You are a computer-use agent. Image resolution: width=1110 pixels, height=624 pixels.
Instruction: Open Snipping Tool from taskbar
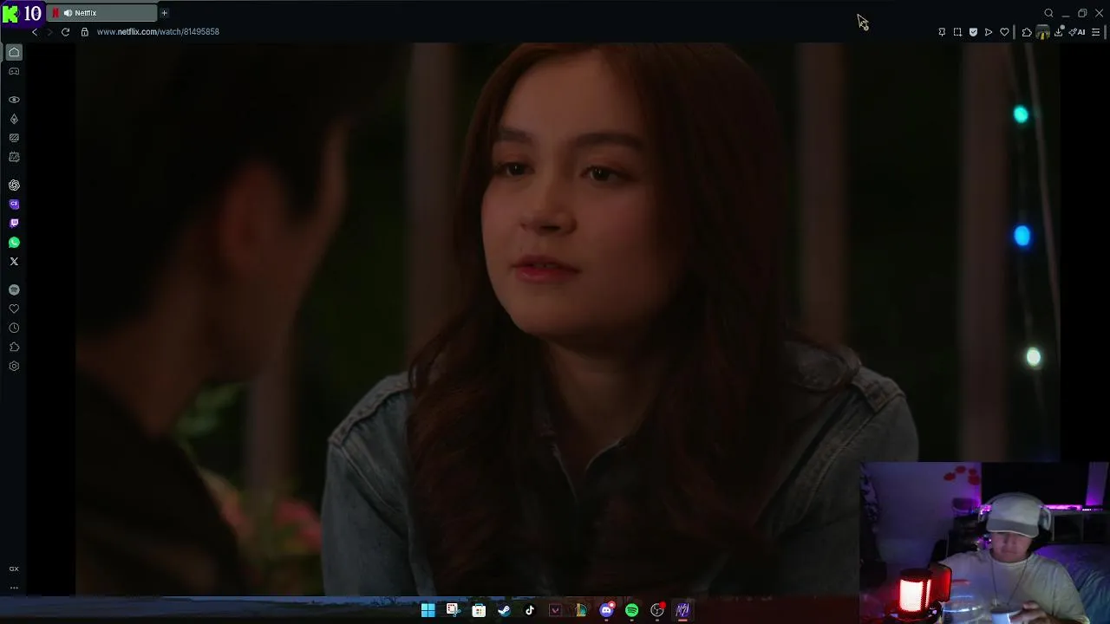(453, 610)
